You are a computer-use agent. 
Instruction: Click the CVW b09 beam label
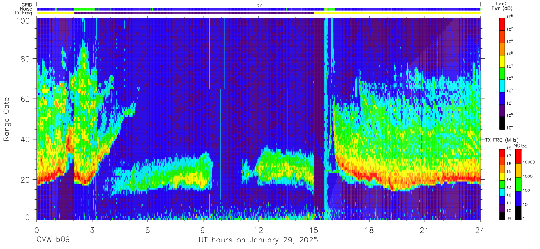click(x=53, y=240)
